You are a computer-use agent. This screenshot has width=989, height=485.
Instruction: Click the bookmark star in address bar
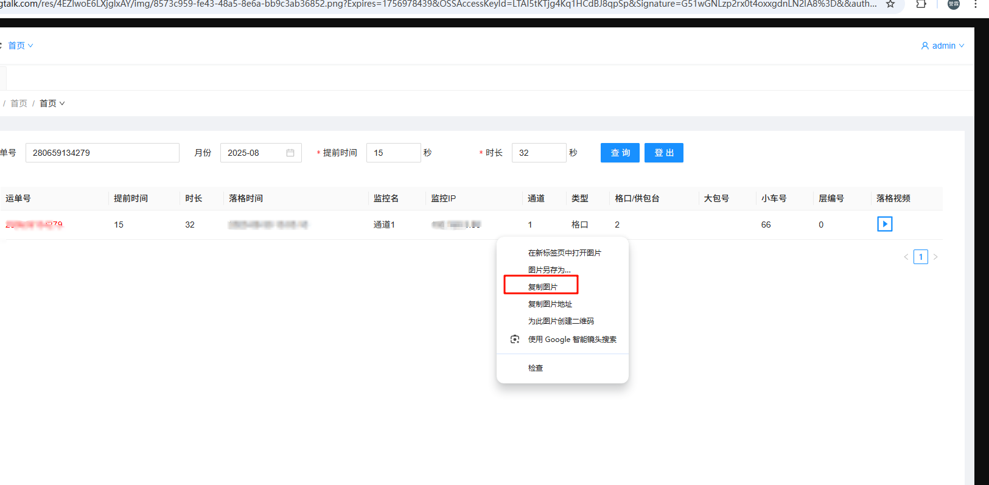click(890, 4)
